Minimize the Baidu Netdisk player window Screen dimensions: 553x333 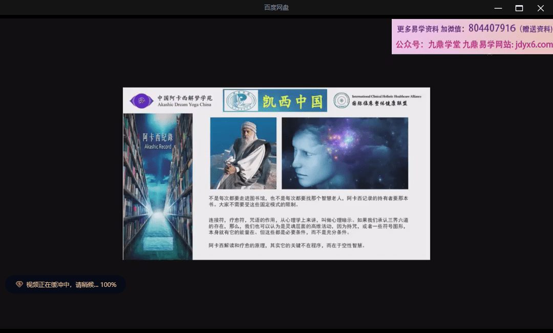(x=498, y=8)
